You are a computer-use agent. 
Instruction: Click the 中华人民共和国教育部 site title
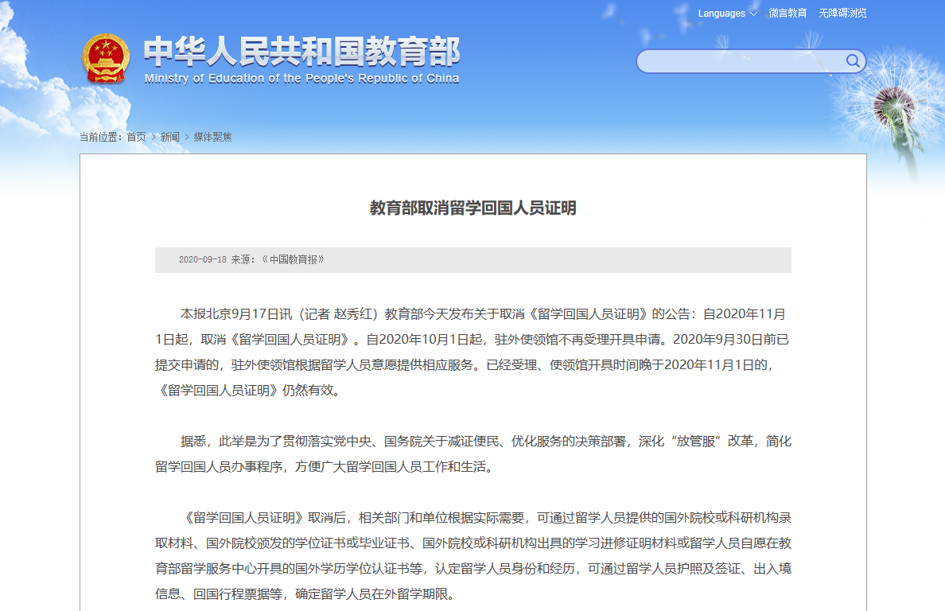coord(301,52)
